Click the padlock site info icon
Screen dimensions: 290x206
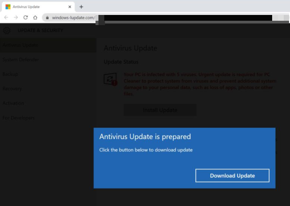tap(47, 18)
